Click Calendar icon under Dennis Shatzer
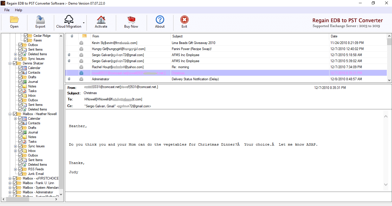This screenshot has height=206, width=392. tap(25, 68)
